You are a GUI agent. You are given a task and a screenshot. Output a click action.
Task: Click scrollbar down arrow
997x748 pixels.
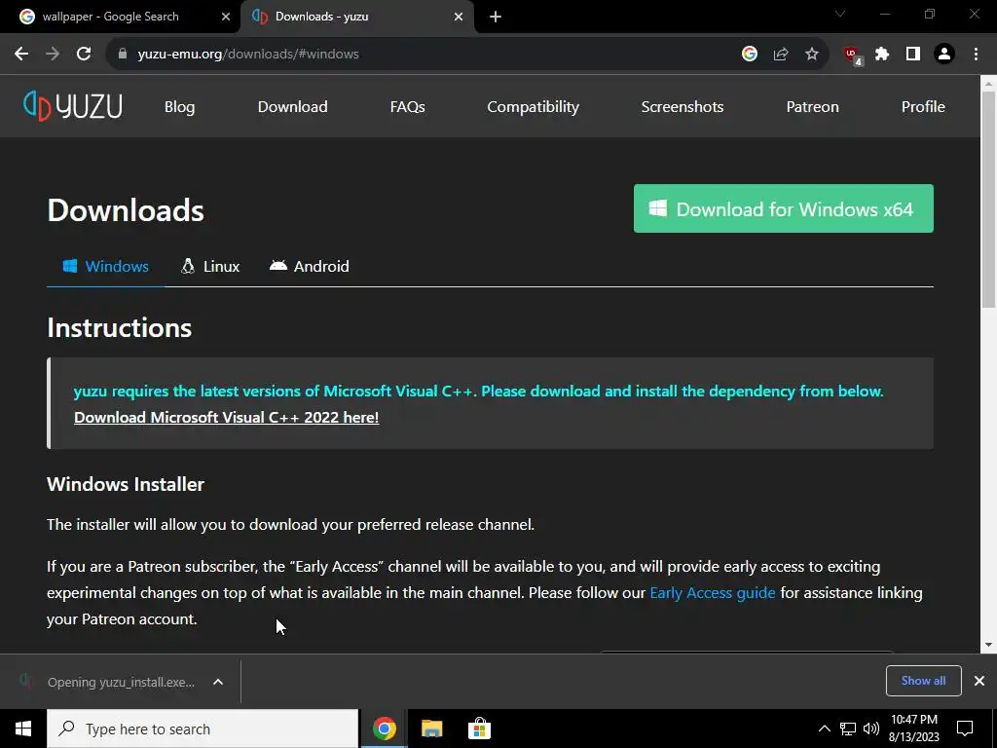[x=989, y=645]
